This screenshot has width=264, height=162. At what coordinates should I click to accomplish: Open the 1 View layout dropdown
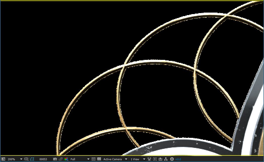coord(138,159)
